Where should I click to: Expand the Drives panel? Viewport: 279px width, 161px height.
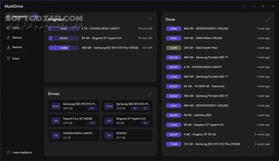coord(150,94)
